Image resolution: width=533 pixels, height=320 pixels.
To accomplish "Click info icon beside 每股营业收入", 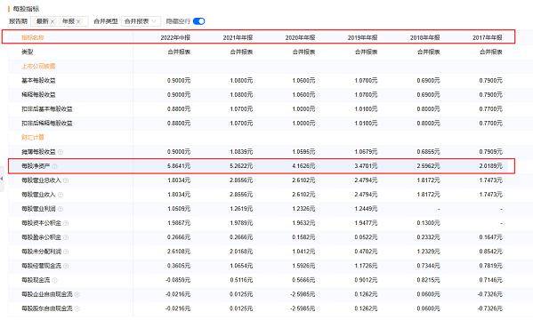I will (x=61, y=195).
